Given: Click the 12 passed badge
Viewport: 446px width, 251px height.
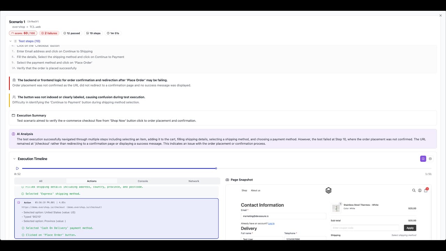Looking at the screenshot, I should coord(72,33).
